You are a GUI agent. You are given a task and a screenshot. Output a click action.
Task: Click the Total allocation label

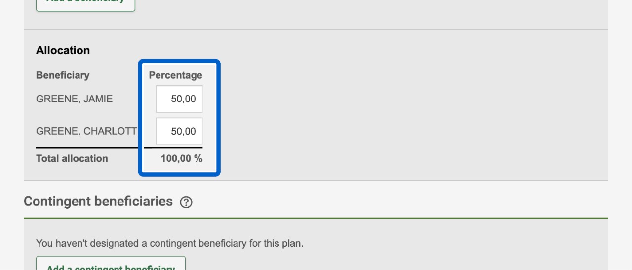pyautogui.click(x=72, y=159)
